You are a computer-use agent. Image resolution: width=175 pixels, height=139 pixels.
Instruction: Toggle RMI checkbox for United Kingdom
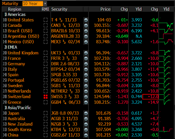pyautogui.click(x=45, y=53)
